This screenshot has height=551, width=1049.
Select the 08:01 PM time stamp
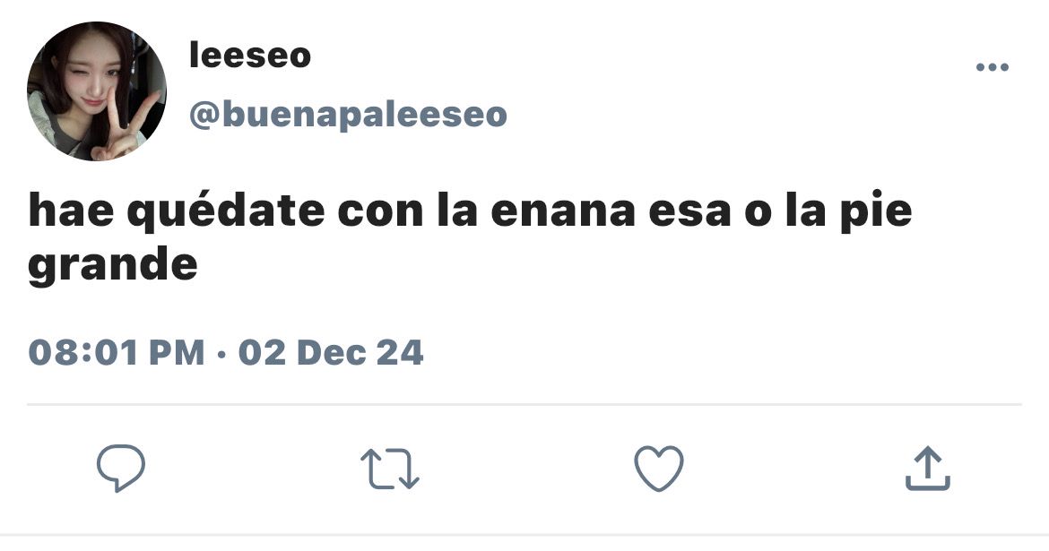pos(117,352)
